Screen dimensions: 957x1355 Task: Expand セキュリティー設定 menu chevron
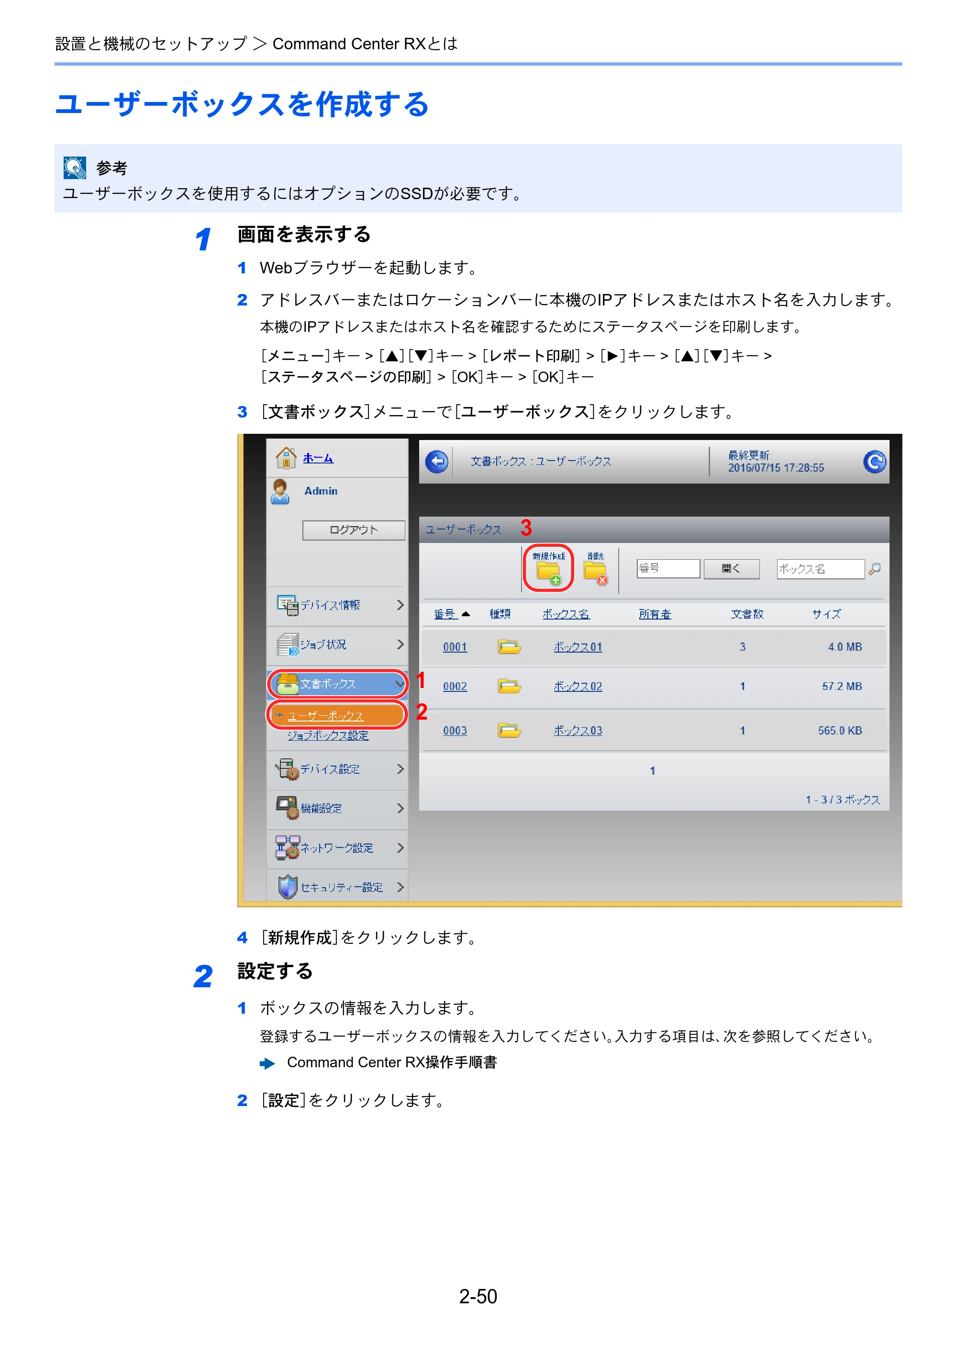point(401,887)
